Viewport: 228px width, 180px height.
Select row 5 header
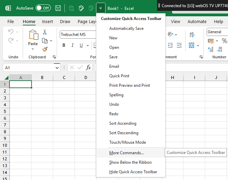click(x=5, y=112)
